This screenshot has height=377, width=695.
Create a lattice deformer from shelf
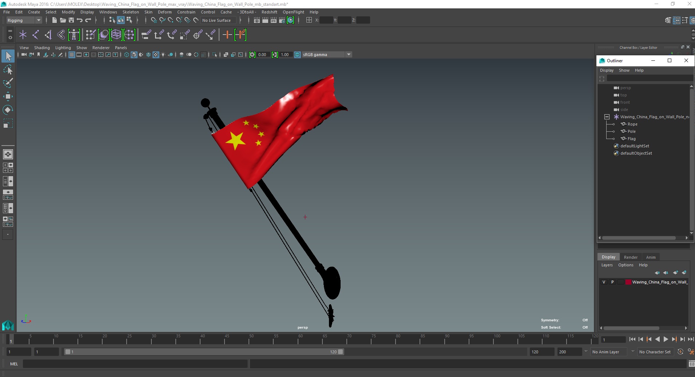click(116, 35)
